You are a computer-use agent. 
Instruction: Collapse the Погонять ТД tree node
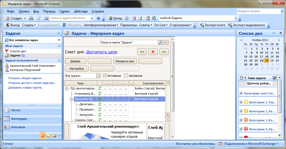tap(71, 99)
